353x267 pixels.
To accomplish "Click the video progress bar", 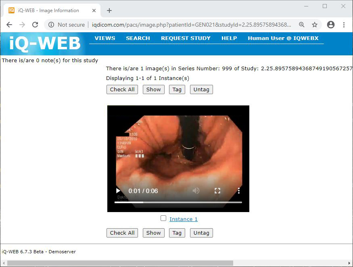I will click(178, 202).
